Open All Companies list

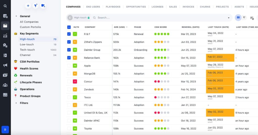point(29,22)
